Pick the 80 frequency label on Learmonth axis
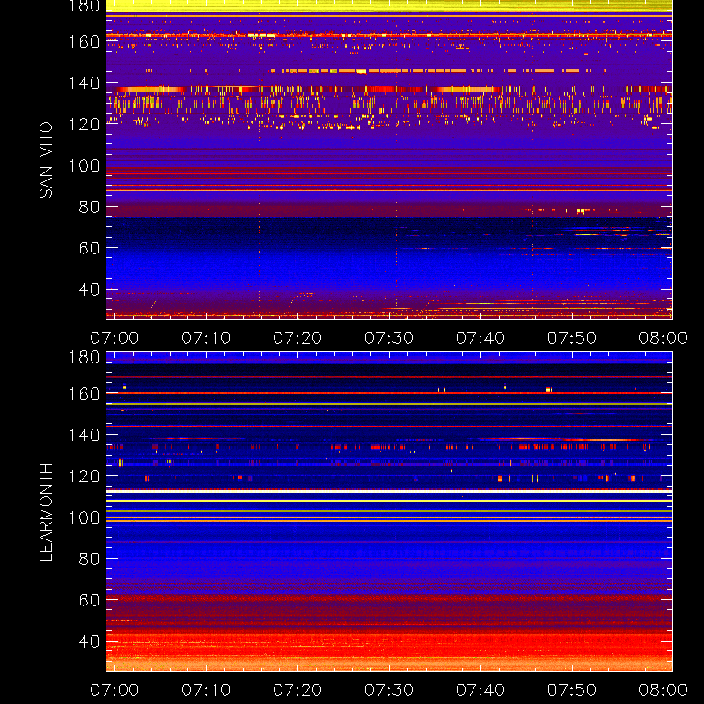The image size is (704, 704). tap(90, 559)
